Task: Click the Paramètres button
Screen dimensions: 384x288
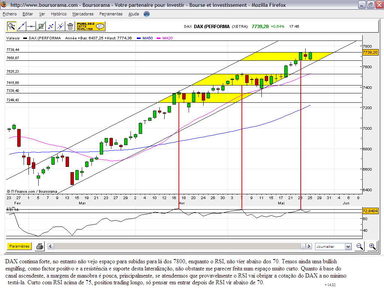Action: point(19,246)
